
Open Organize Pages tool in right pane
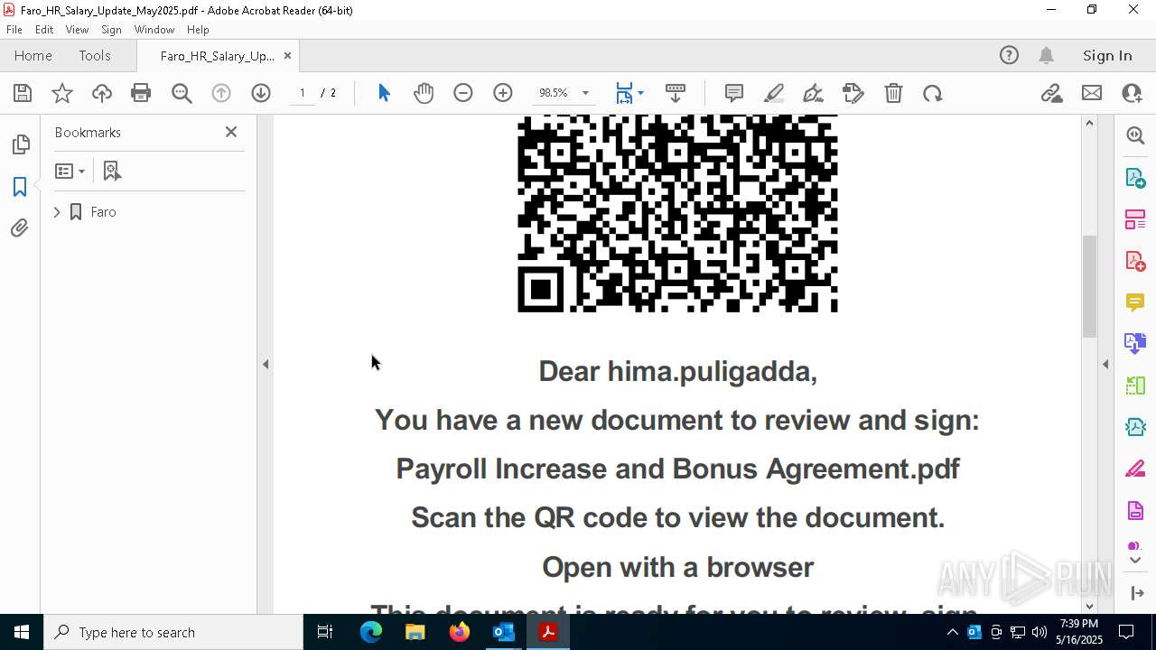(x=1135, y=218)
